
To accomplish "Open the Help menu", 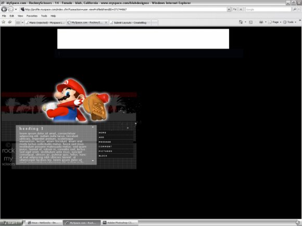I will tap(53, 16).
